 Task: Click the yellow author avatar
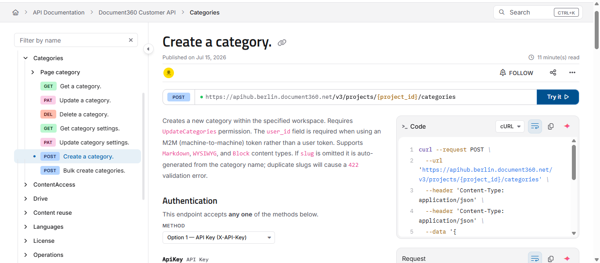(169, 73)
